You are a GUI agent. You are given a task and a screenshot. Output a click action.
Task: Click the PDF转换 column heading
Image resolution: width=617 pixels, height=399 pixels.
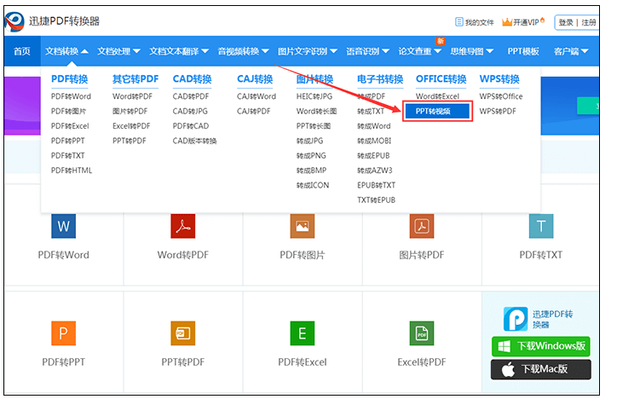(x=69, y=79)
